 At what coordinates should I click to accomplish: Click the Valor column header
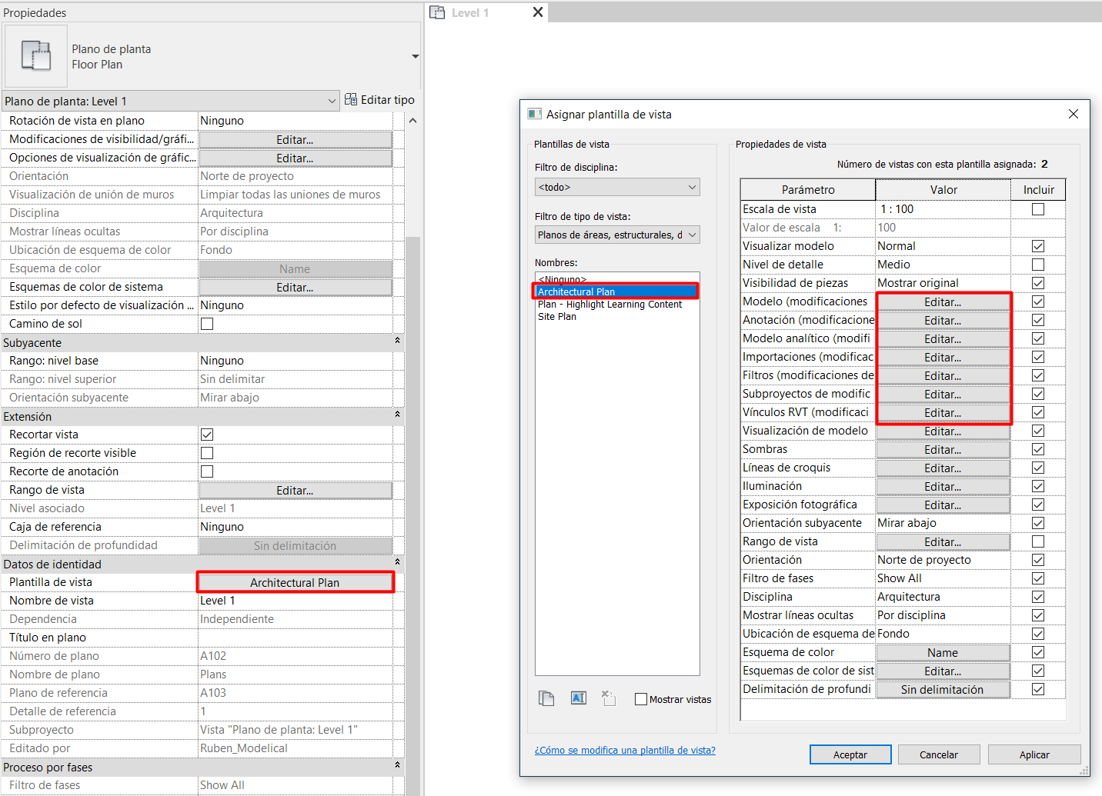tap(943, 190)
